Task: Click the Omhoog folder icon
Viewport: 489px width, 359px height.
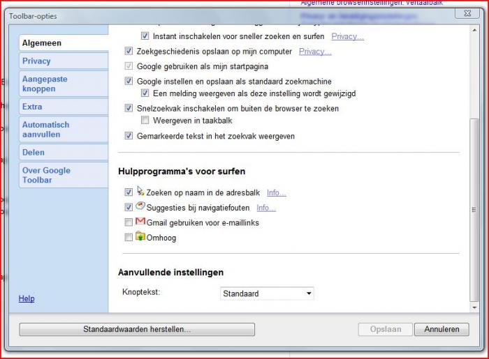Action: pos(140,236)
